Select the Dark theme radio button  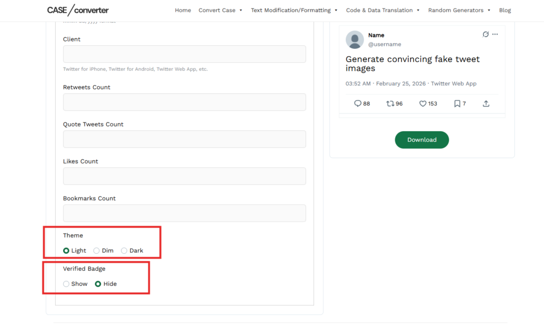tap(124, 251)
